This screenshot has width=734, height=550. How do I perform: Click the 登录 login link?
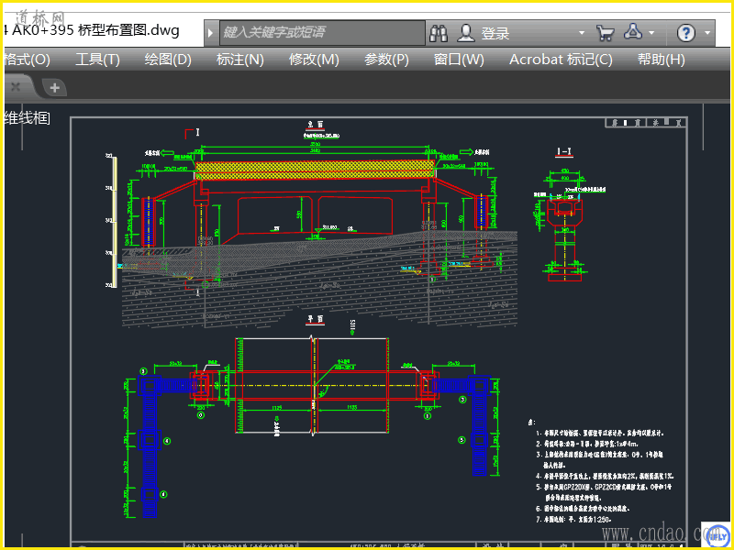point(495,33)
